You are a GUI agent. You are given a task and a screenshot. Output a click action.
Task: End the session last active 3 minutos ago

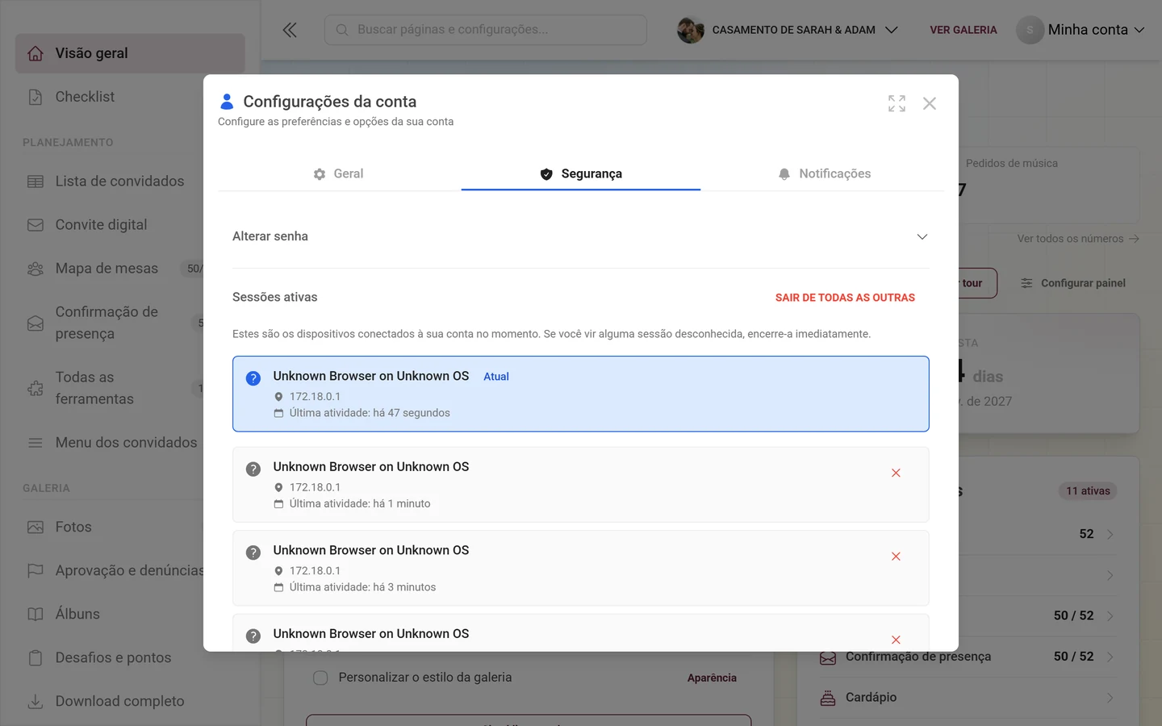point(896,557)
